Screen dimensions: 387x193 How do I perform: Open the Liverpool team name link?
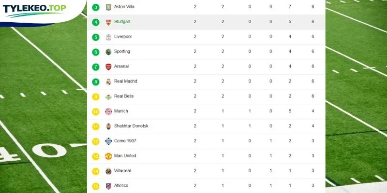(x=123, y=37)
